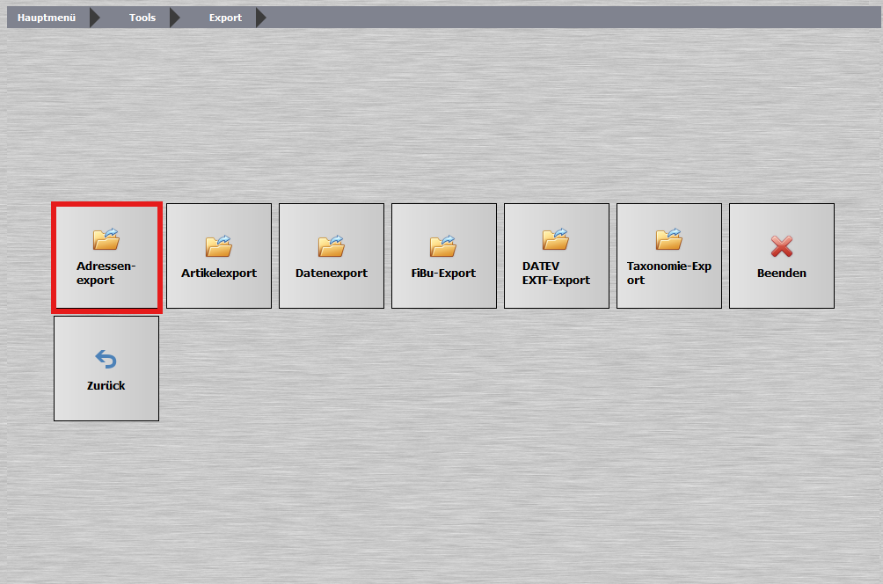Open Artikelexport via its text label
The image size is (883, 584).
(219, 274)
